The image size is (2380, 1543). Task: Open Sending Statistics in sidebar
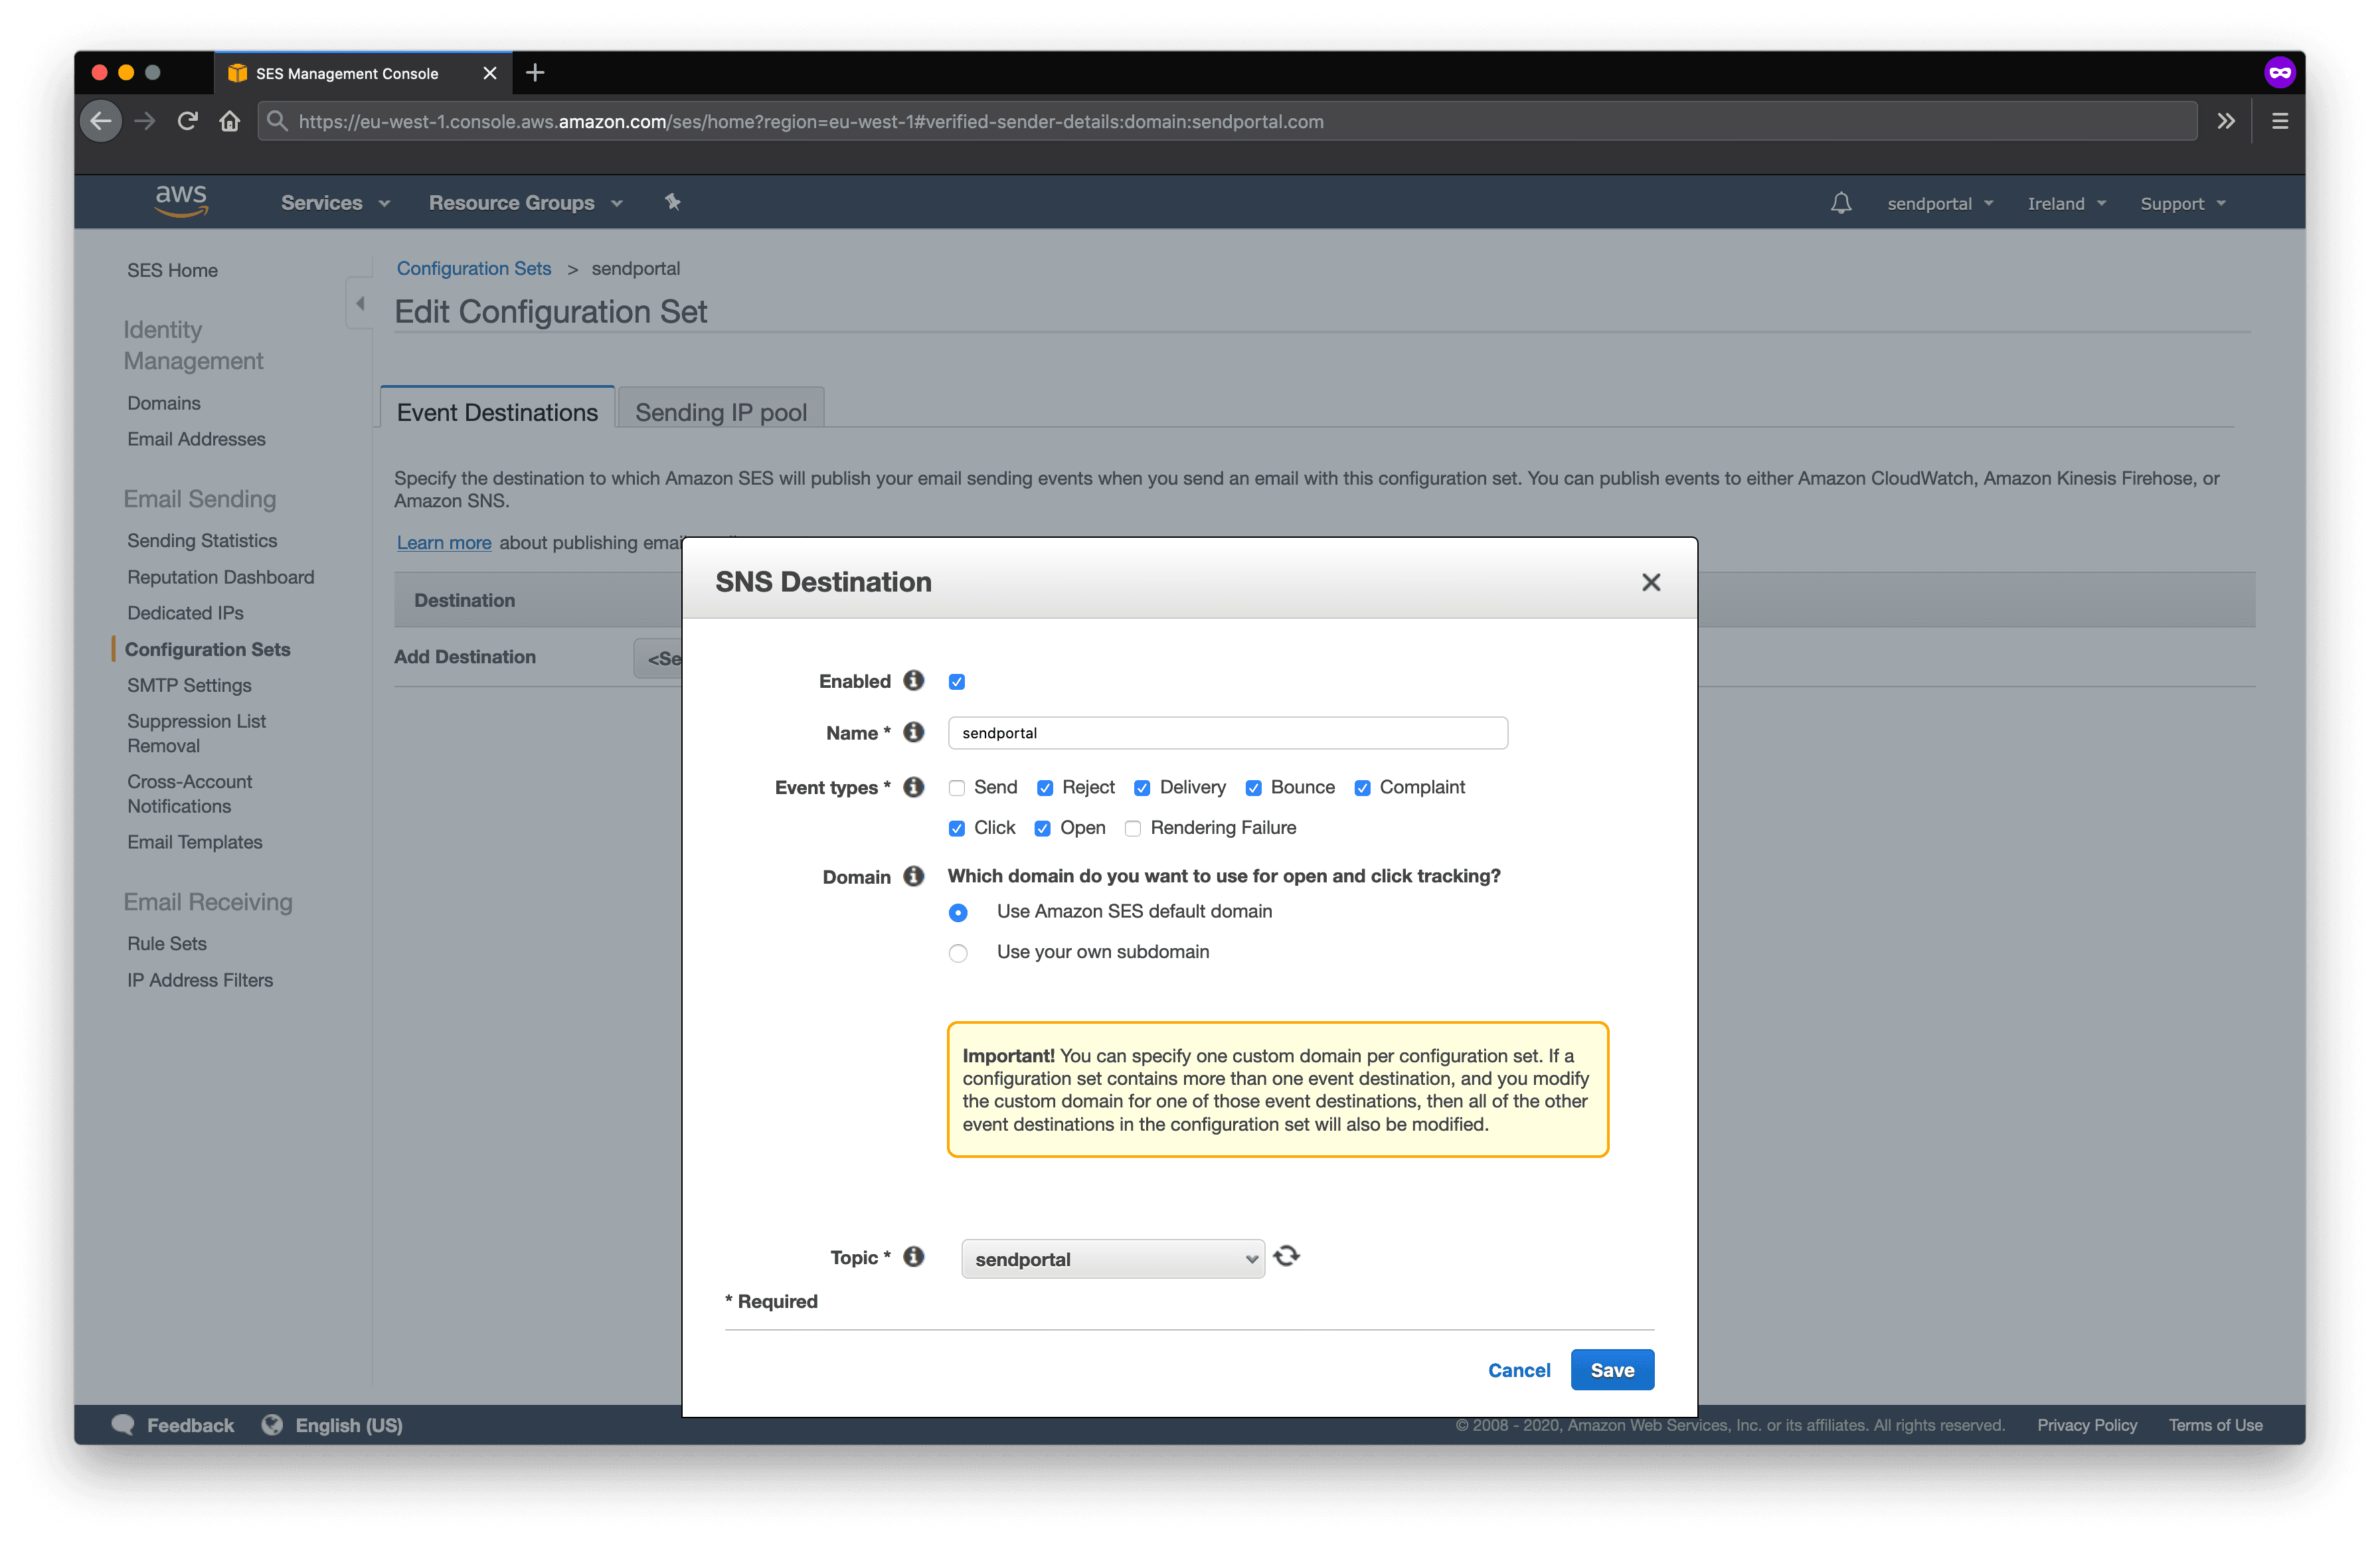(202, 540)
